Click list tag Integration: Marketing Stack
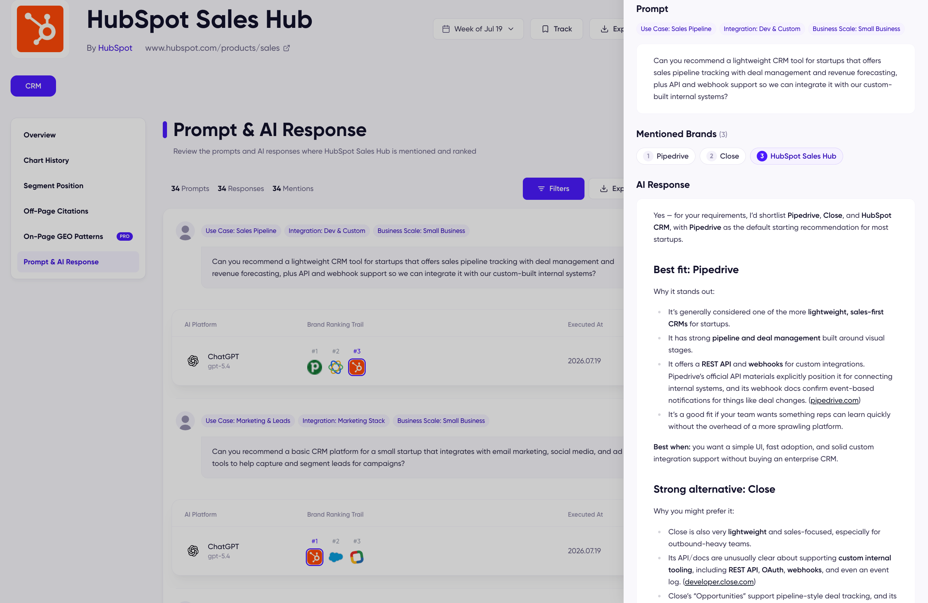Image resolution: width=928 pixels, height=603 pixels. pos(344,421)
